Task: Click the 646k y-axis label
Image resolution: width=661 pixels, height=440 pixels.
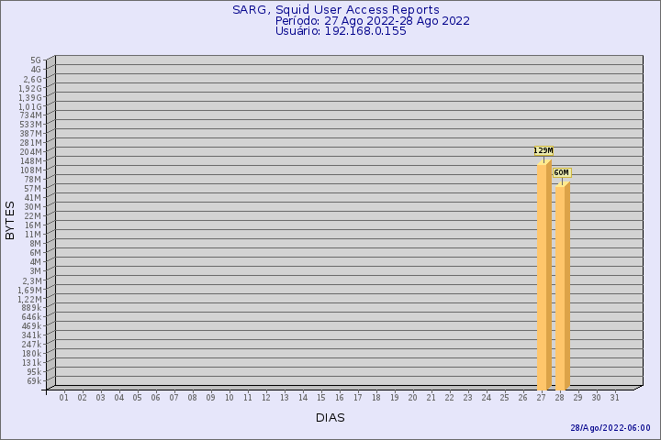Action: [x=31, y=316]
